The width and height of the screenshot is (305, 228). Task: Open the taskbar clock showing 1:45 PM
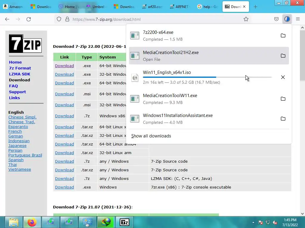tap(290, 222)
